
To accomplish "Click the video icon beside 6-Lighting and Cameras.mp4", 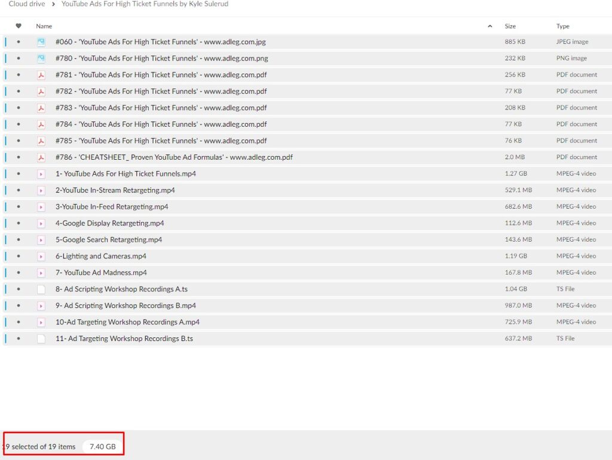I will tap(41, 255).
